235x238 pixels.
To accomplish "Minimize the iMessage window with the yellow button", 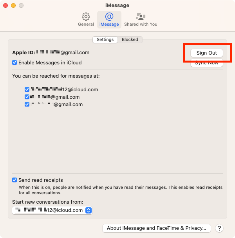I will click(x=13, y=5).
